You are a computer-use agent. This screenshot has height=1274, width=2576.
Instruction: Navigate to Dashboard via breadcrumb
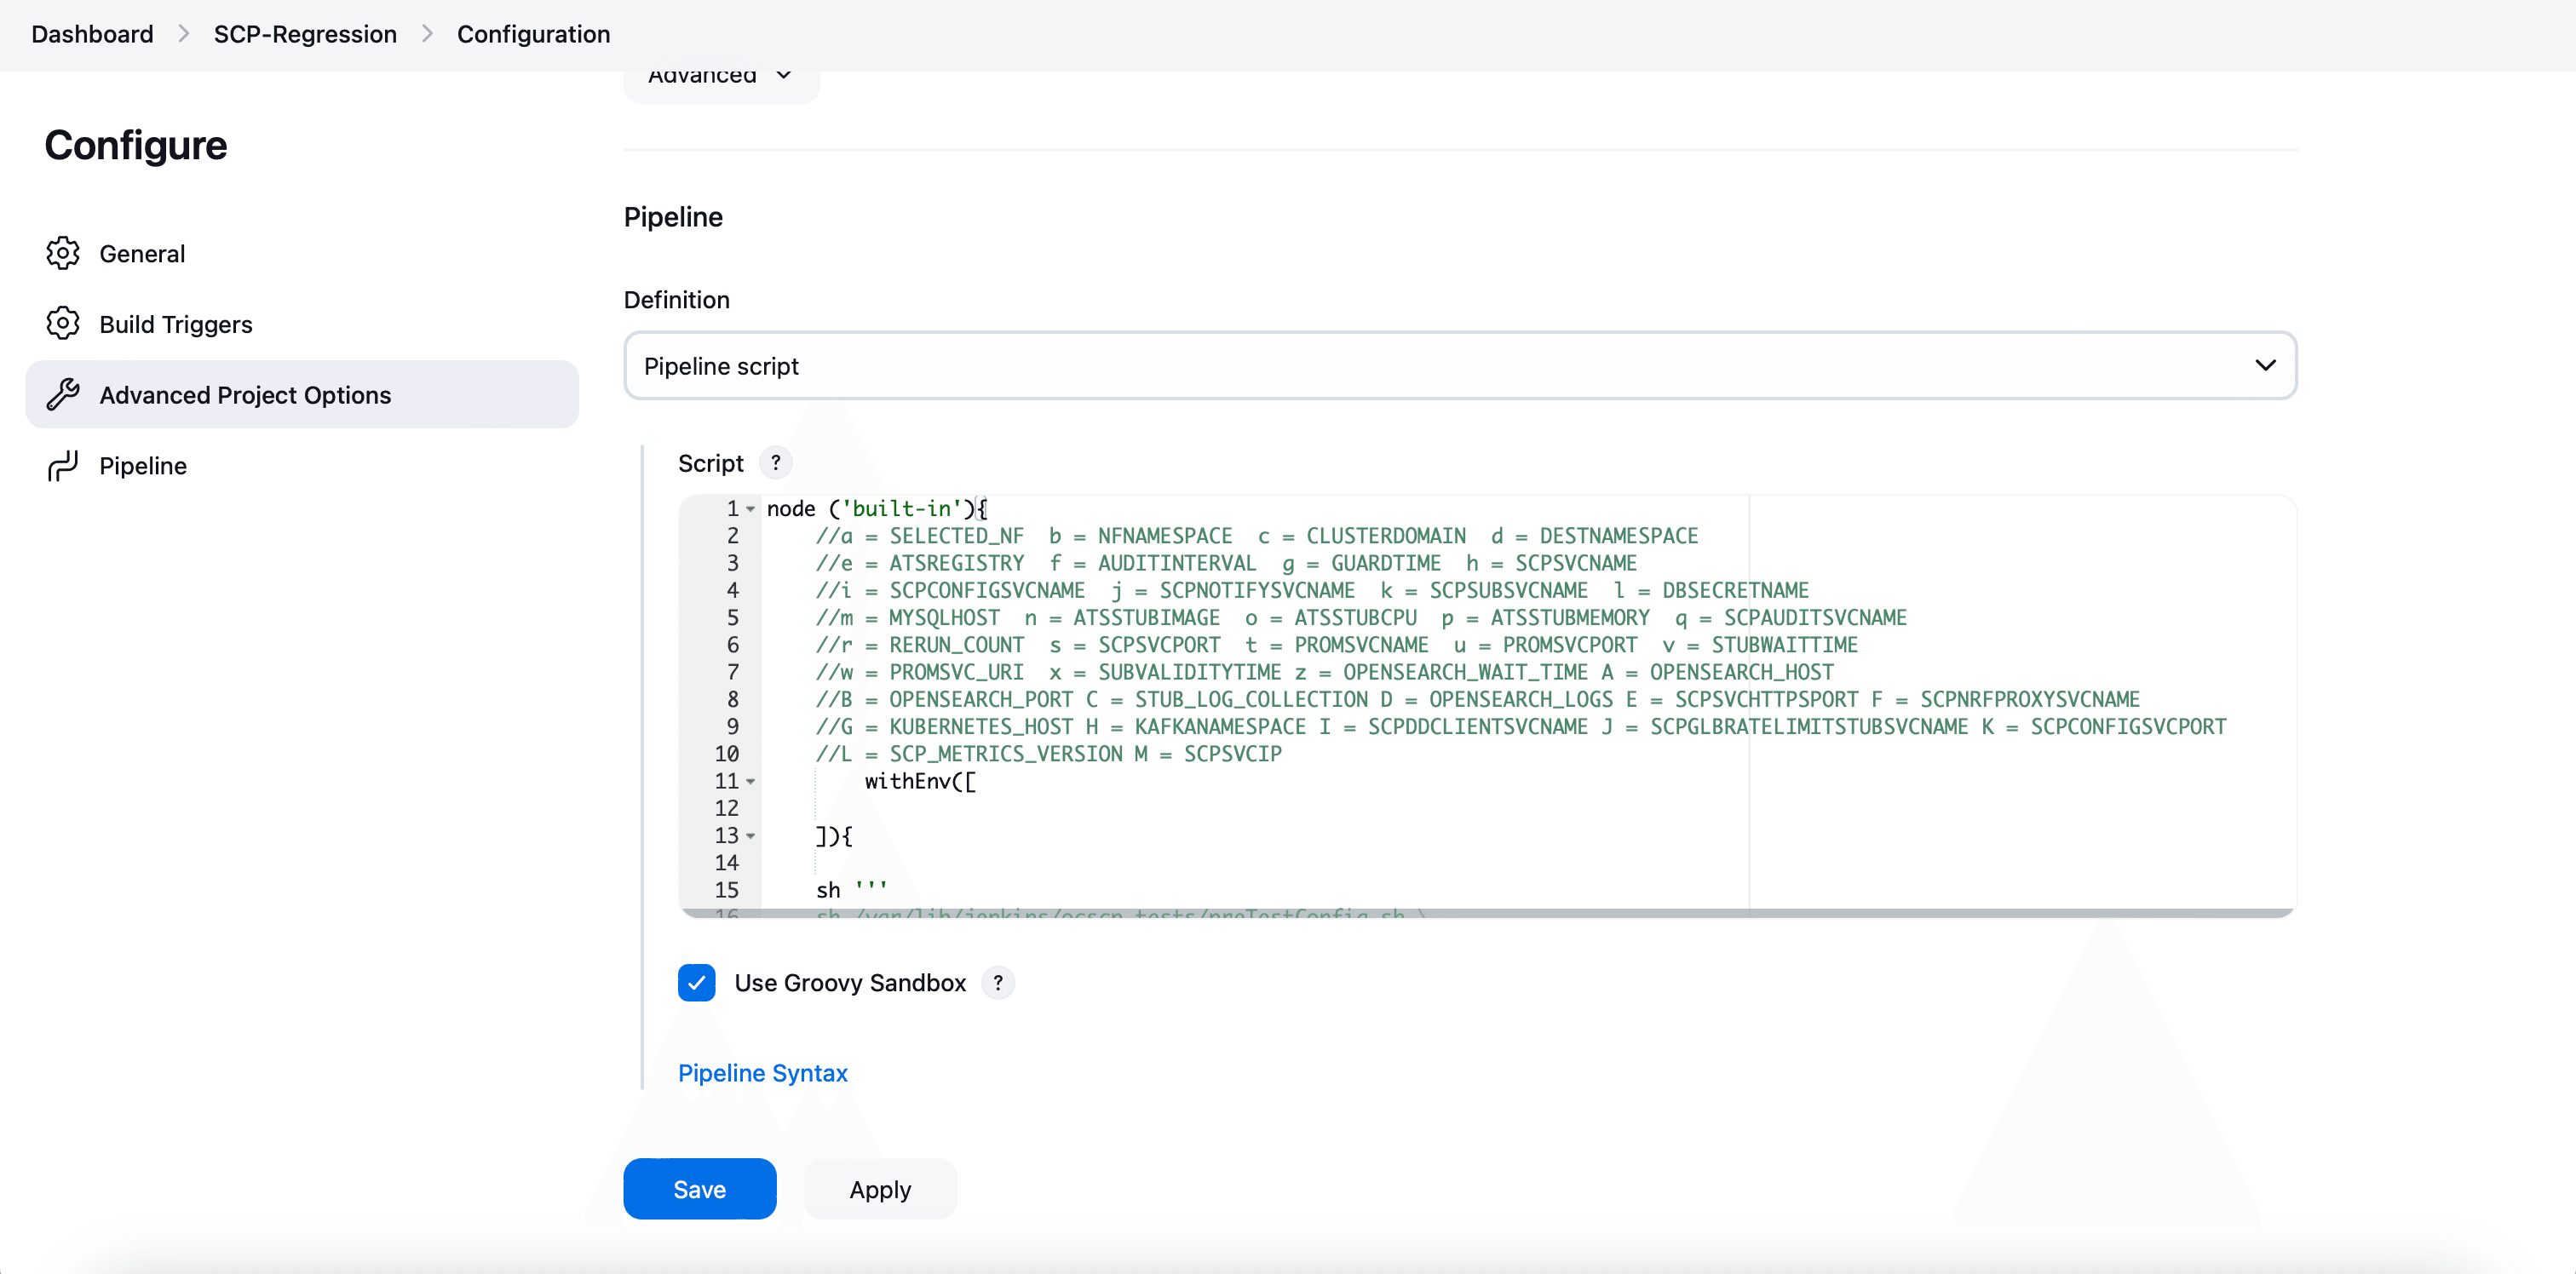tap(91, 33)
